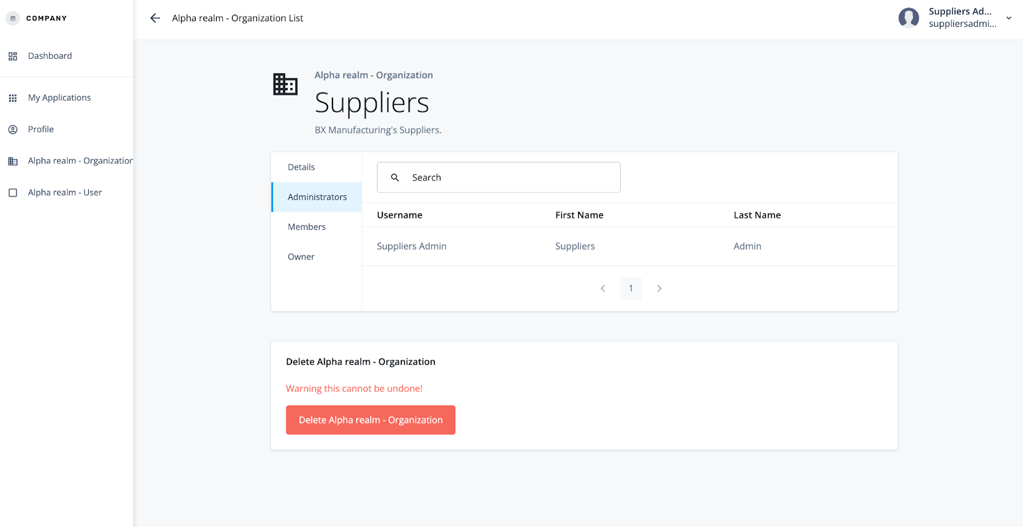The height and width of the screenshot is (527, 1023).
Task: Select the Administrators tab
Action: (x=317, y=197)
